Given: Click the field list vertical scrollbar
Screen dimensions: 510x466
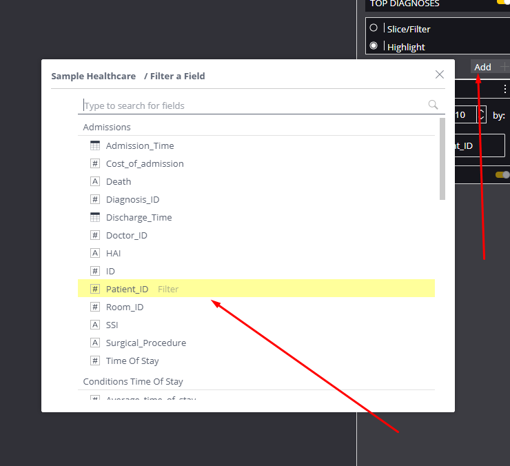Looking at the screenshot, I should click(442, 159).
